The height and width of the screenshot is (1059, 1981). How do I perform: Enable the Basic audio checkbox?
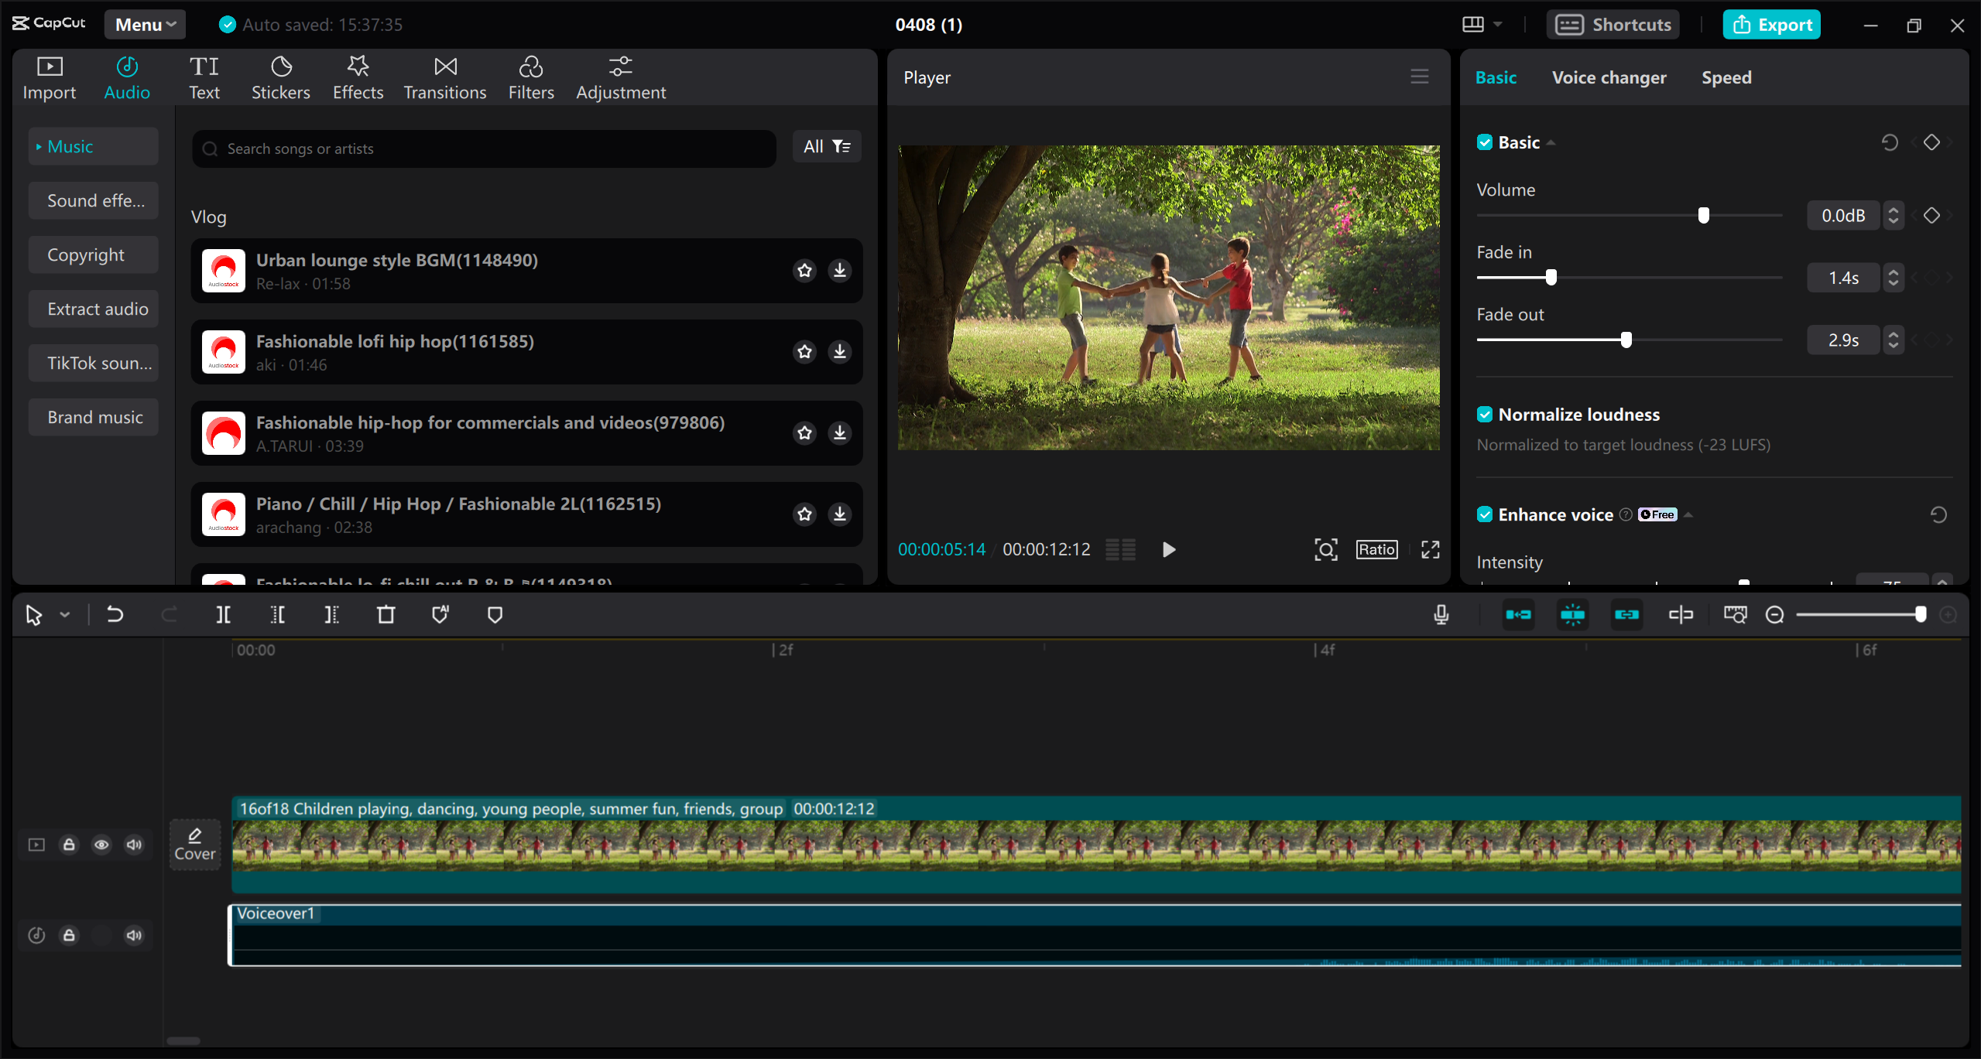coord(1485,142)
